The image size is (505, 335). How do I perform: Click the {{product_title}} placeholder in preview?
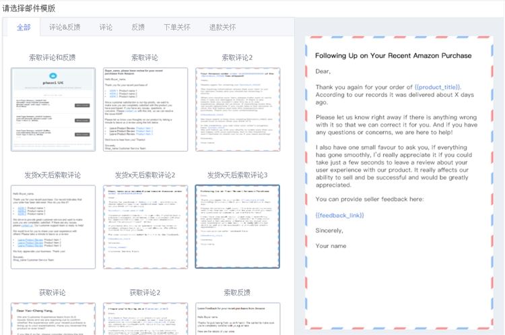(438, 87)
